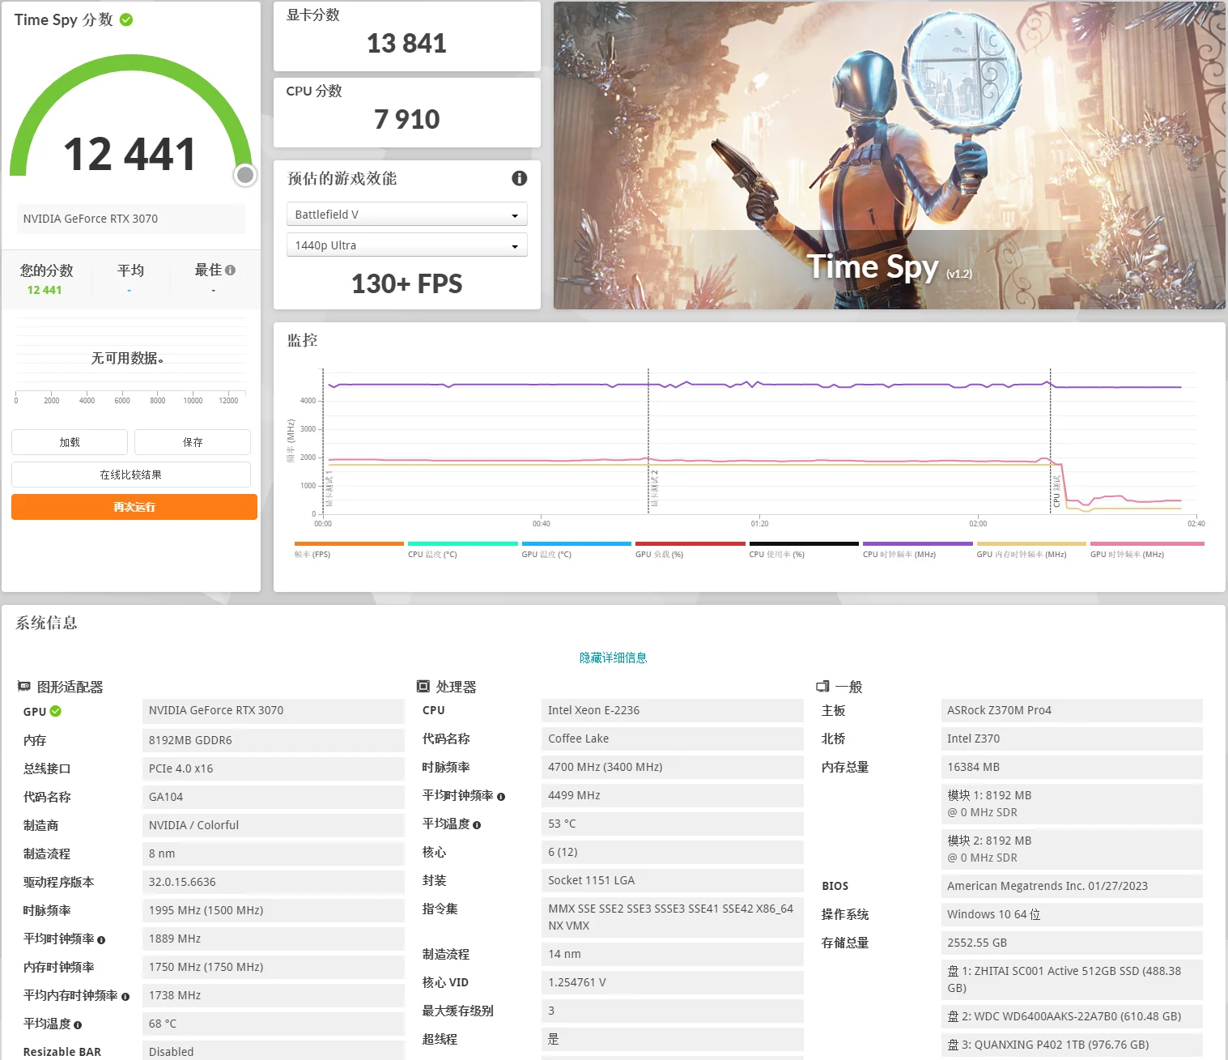Image resolution: width=1228 pixels, height=1060 pixels.
Task: Click 在线比较结果 to compare online
Action: pyautogui.click(x=131, y=475)
